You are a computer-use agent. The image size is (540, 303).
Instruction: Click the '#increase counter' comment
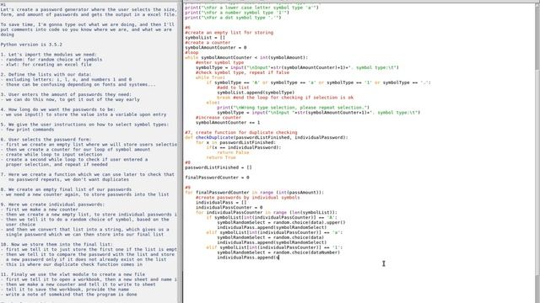[219, 118]
